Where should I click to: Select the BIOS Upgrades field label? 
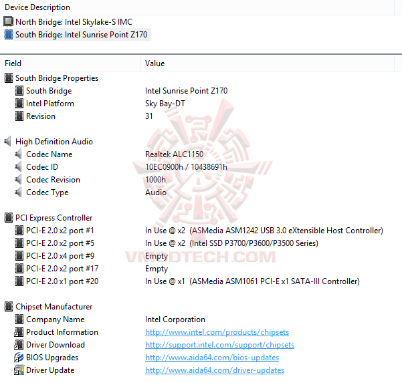pos(52,358)
